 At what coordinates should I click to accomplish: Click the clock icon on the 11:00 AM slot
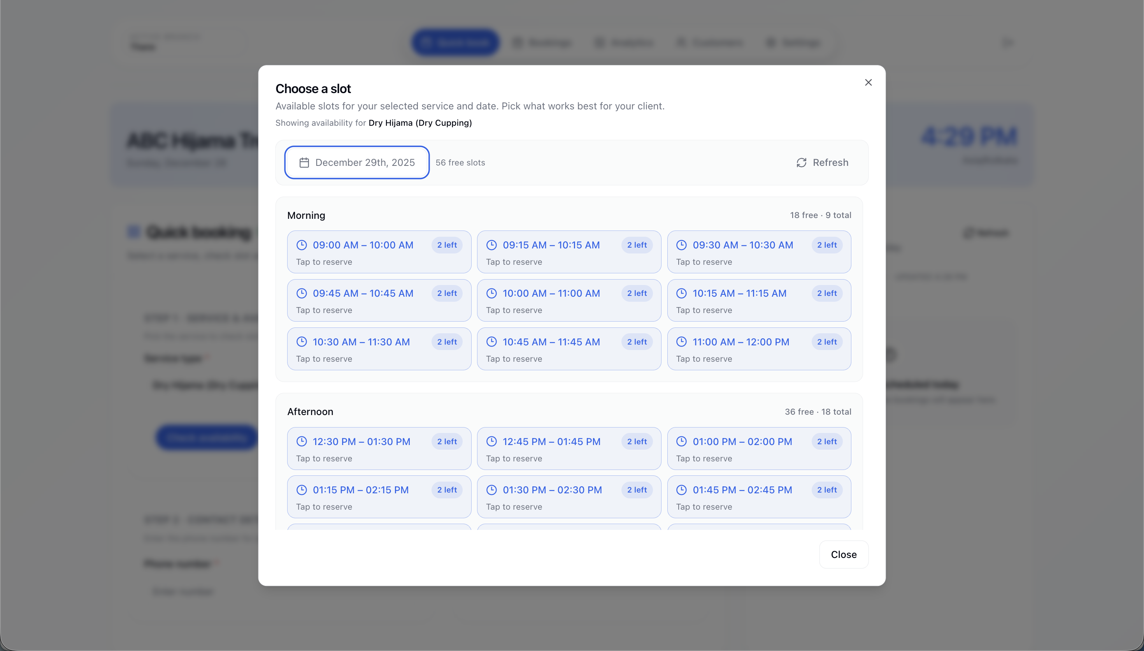coord(681,341)
